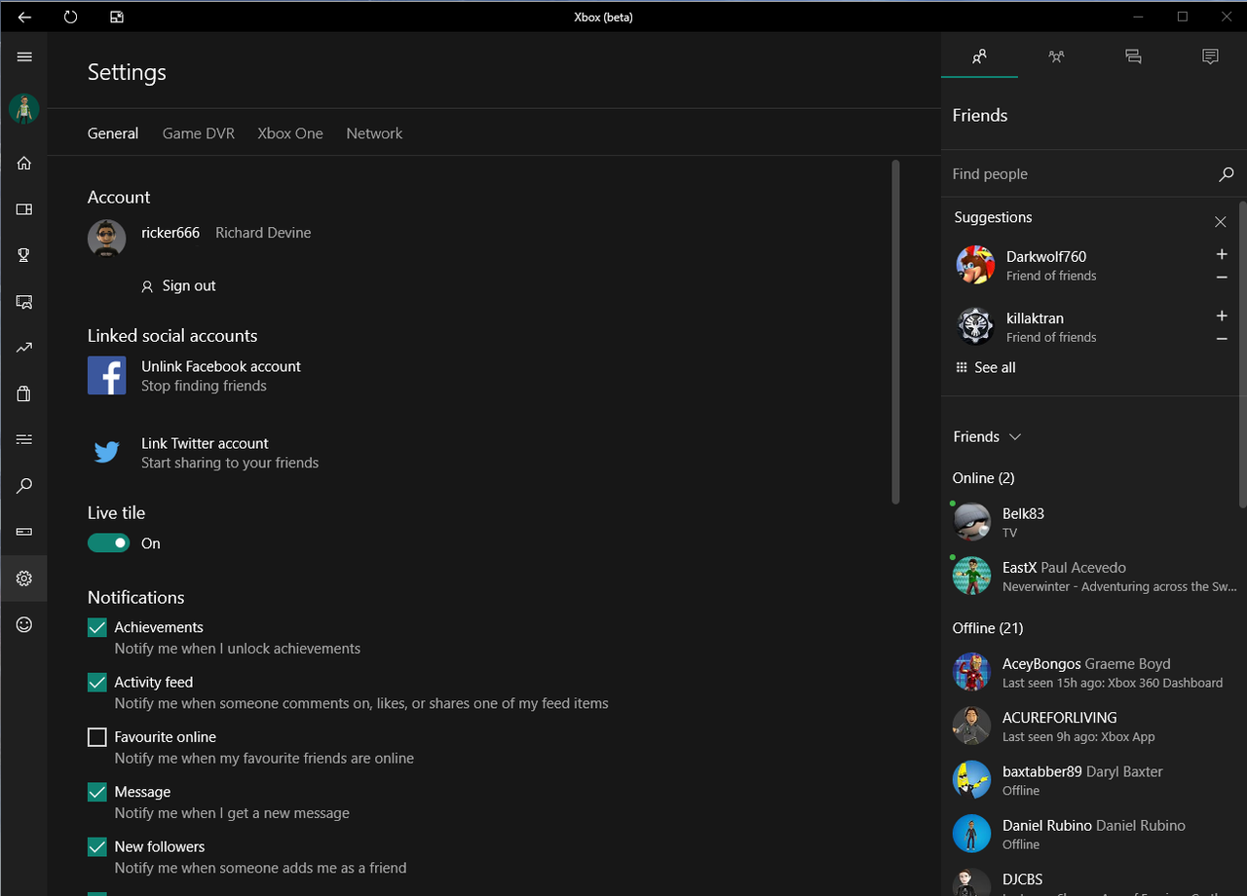
Task: Click the Offline (21) group header
Action: [987, 628]
